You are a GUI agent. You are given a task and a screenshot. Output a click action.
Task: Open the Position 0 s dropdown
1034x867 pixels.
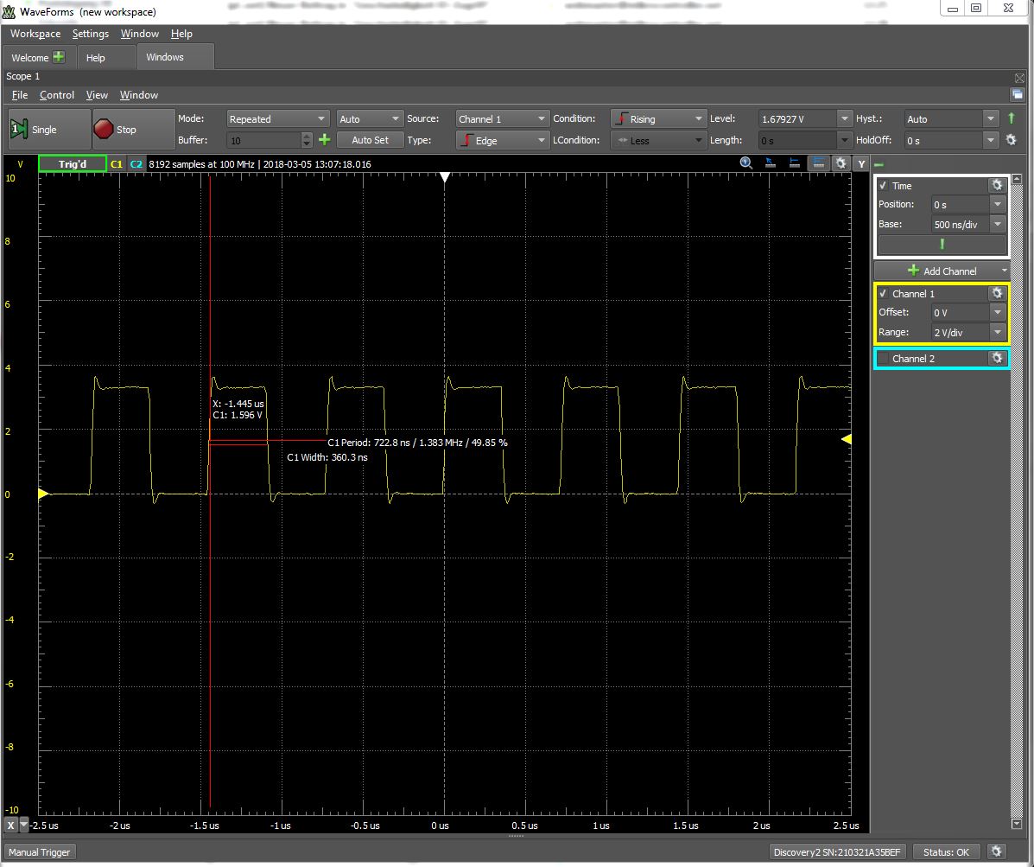[998, 205]
